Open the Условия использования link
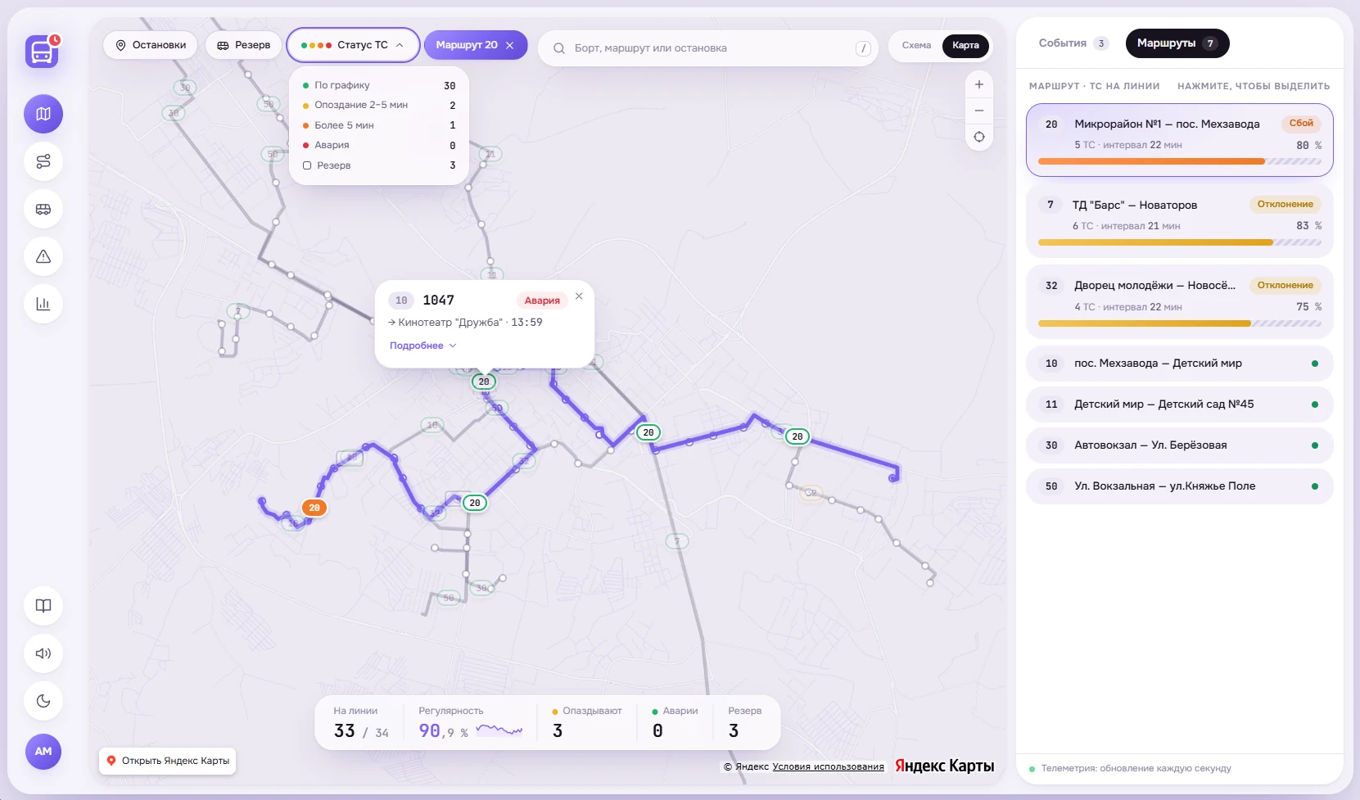Screen dimensions: 1360x800 point(828,766)
